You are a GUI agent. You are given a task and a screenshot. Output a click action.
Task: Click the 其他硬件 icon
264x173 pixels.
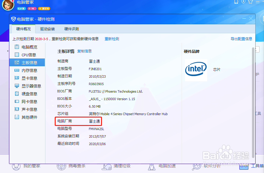17,117
